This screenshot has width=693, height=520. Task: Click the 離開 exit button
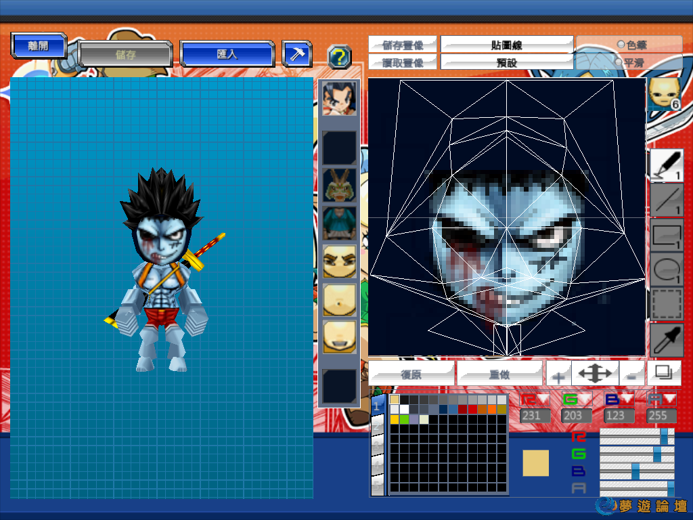coord(39,45)
